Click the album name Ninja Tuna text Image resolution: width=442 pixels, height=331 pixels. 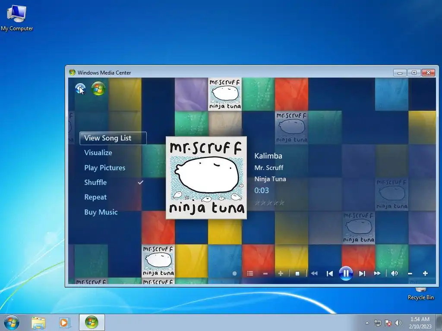click(x=270, y=179)
